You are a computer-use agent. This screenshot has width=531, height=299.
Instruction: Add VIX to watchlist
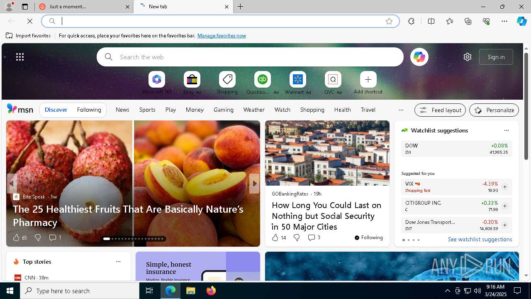504,187
